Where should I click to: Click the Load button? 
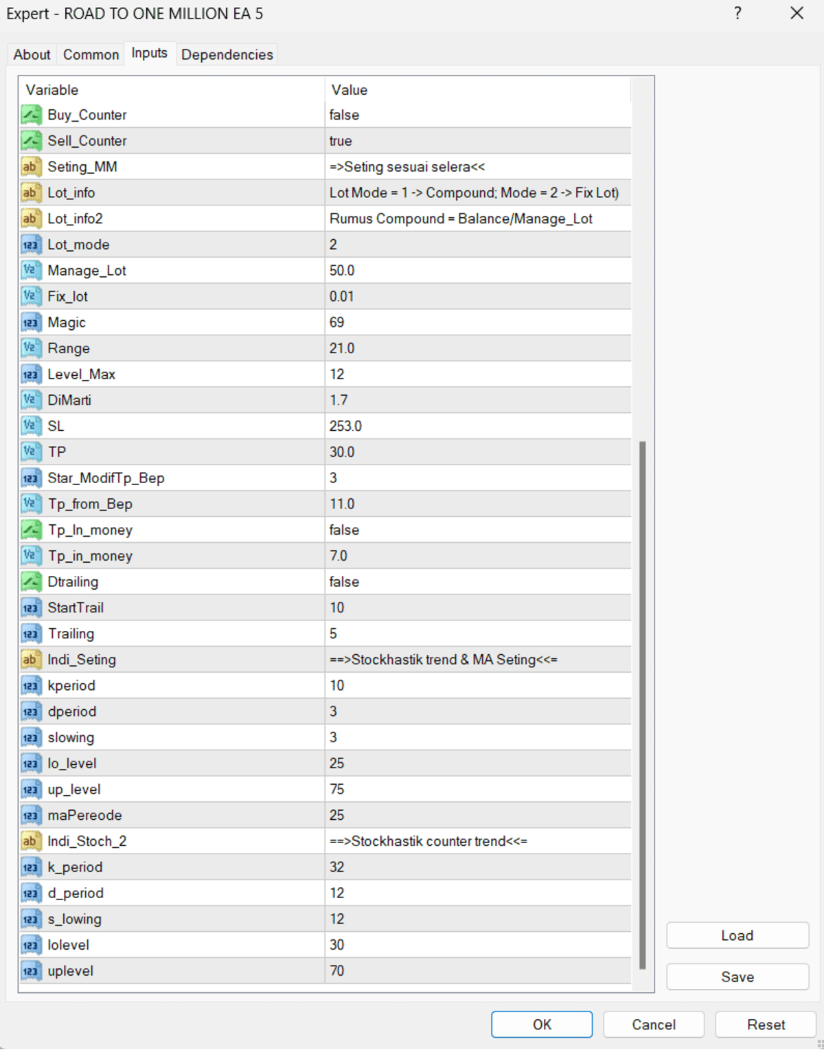[737, 935]
